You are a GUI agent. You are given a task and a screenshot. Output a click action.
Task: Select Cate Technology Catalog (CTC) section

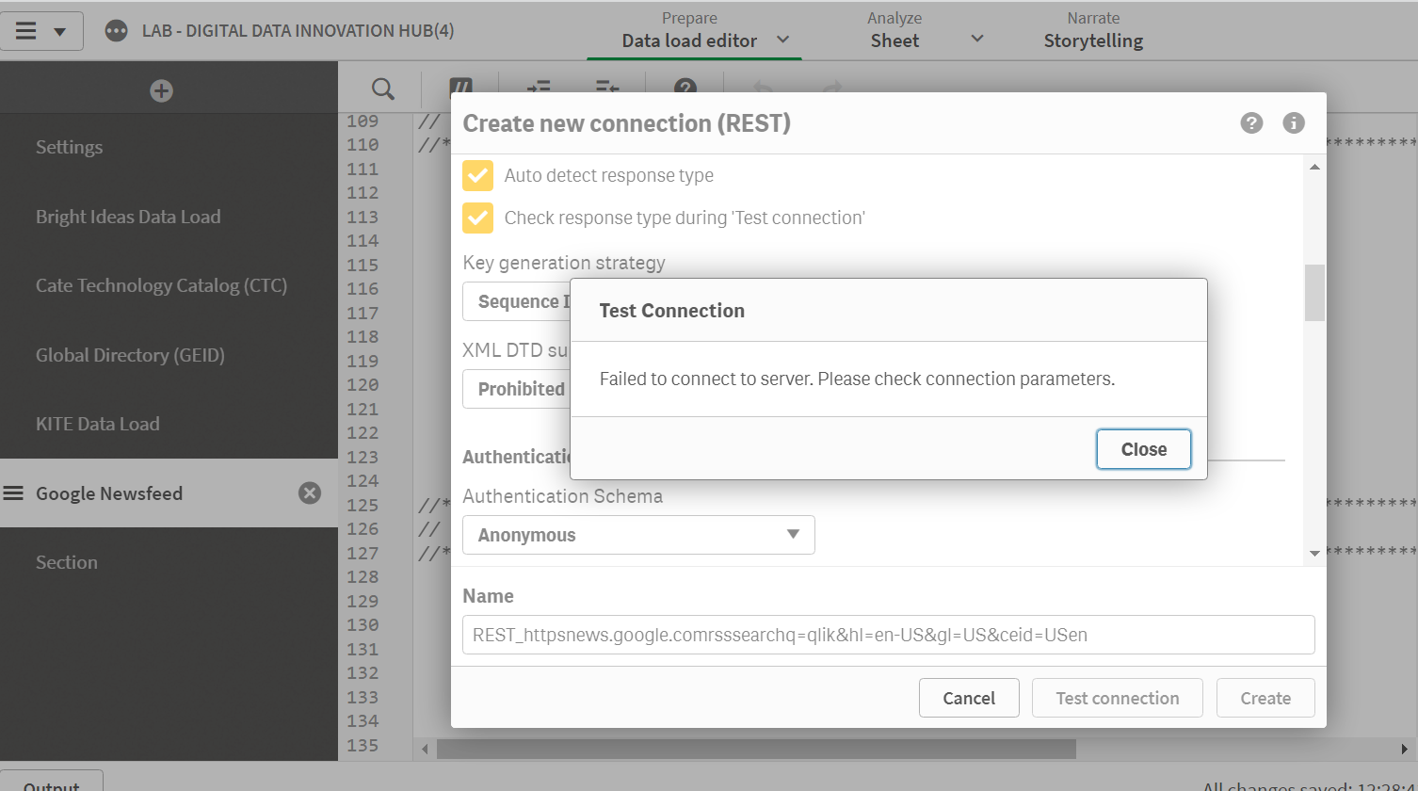click(x=169, y=285)
